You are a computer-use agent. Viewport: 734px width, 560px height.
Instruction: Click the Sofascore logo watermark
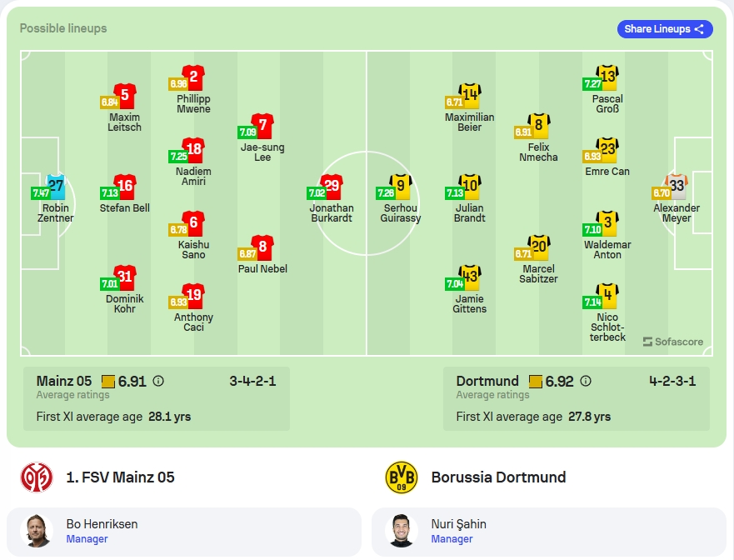[x=673, y=342]
